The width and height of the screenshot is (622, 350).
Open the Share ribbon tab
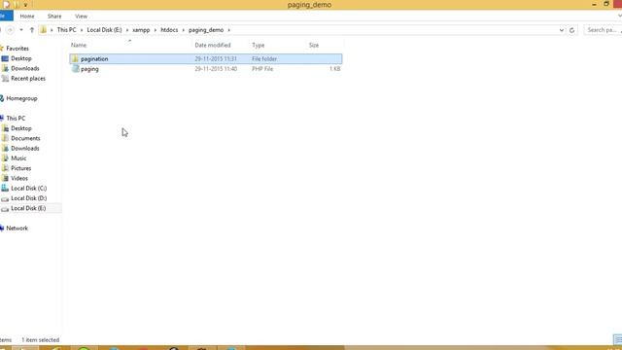click(54, 17)
